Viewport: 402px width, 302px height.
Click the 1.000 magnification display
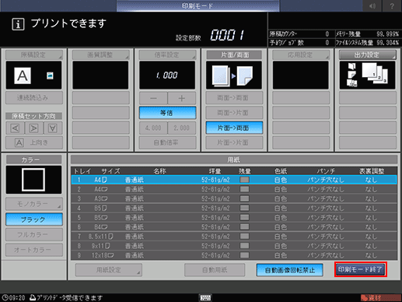click(x=167, y=75)
